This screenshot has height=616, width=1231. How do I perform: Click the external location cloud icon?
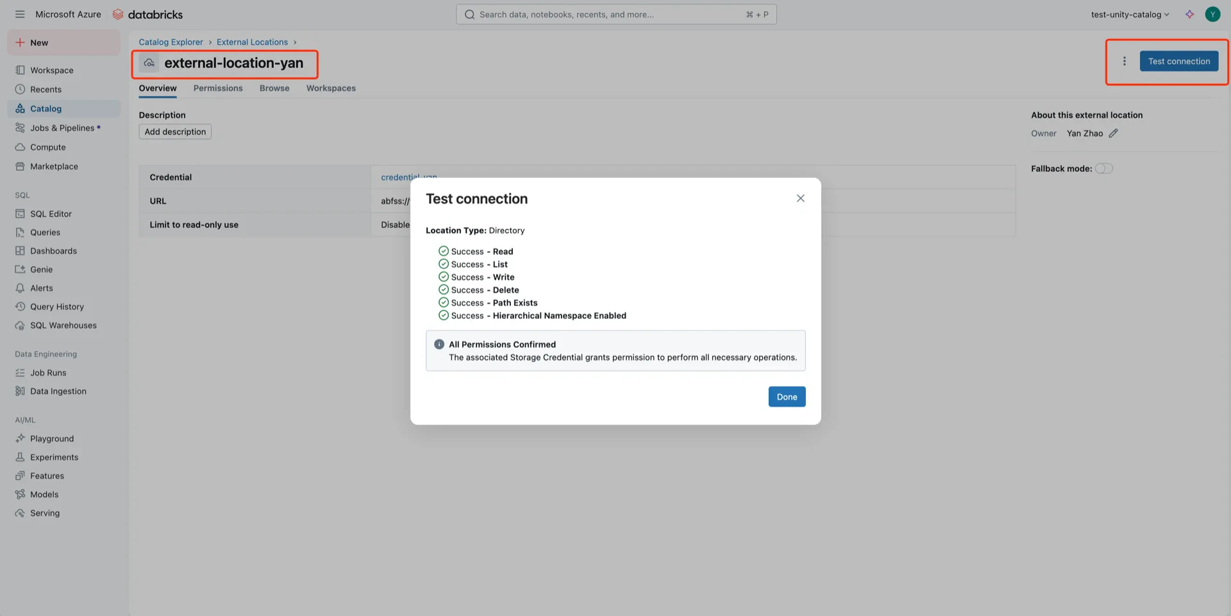point(149,63)
